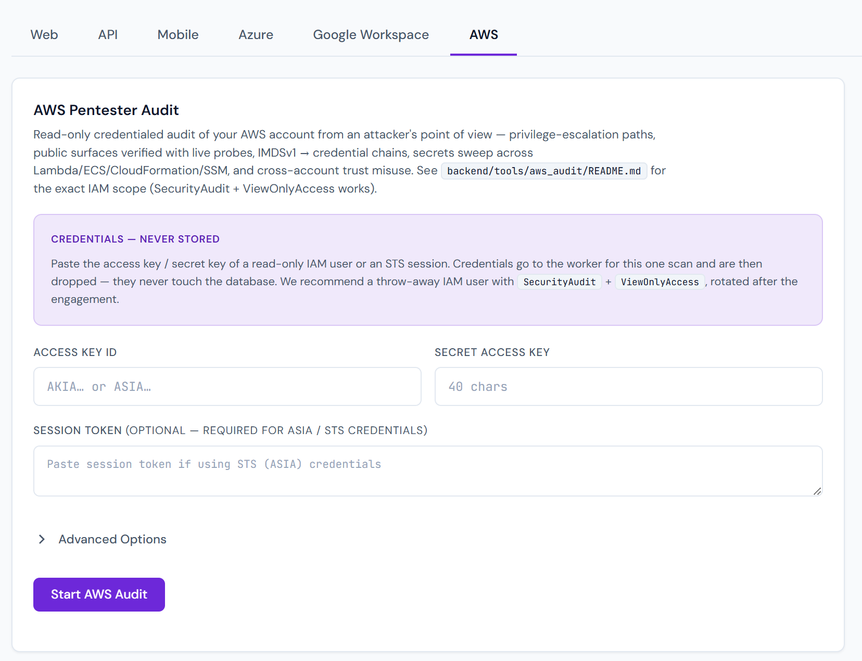
Task: Click the Secret Access Key input
Action: coord(629,387)
